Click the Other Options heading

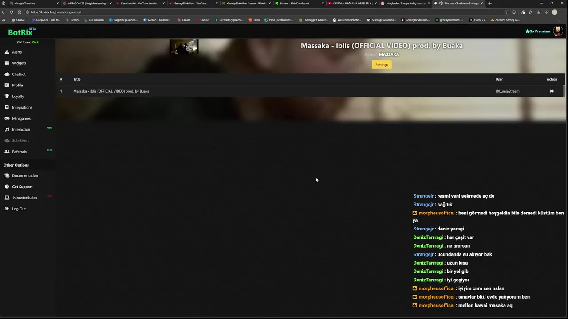pyautogui.click(x=16, y=165)
